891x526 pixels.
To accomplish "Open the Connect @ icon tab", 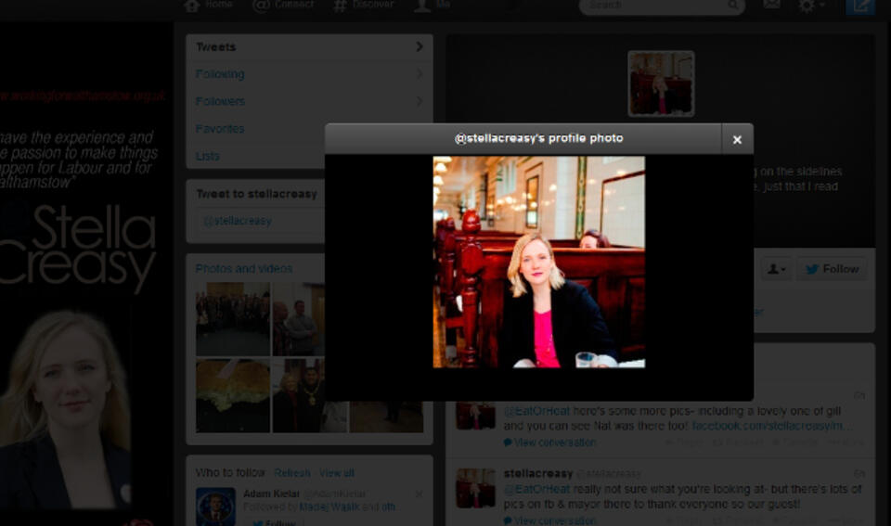I will [x=283, y=6].
